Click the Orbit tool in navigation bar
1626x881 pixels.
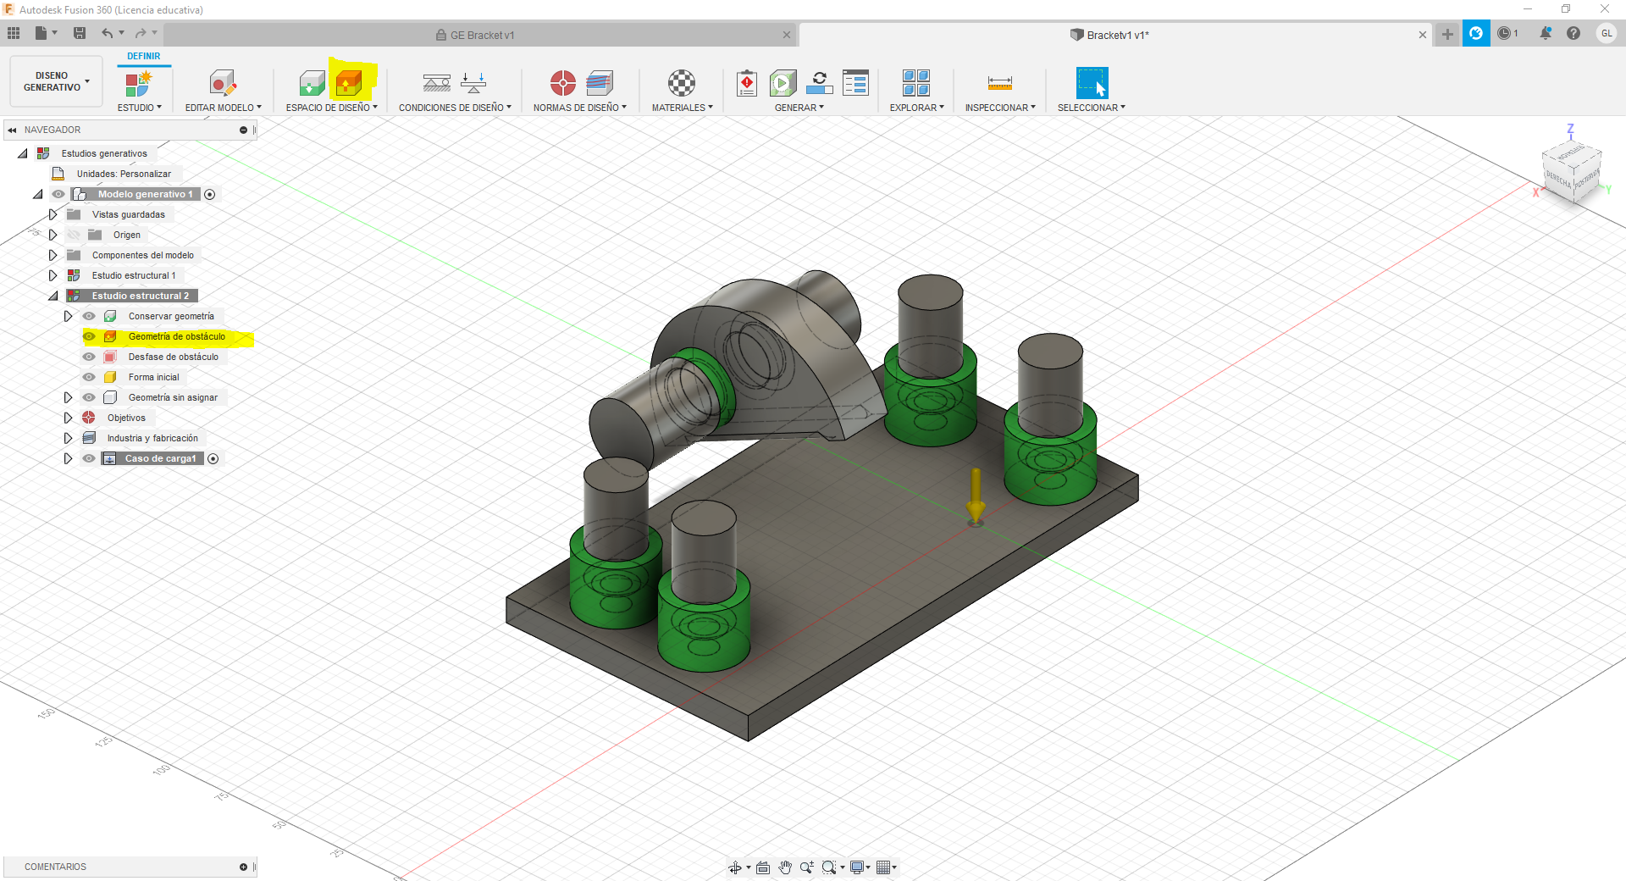click(735, 867)
